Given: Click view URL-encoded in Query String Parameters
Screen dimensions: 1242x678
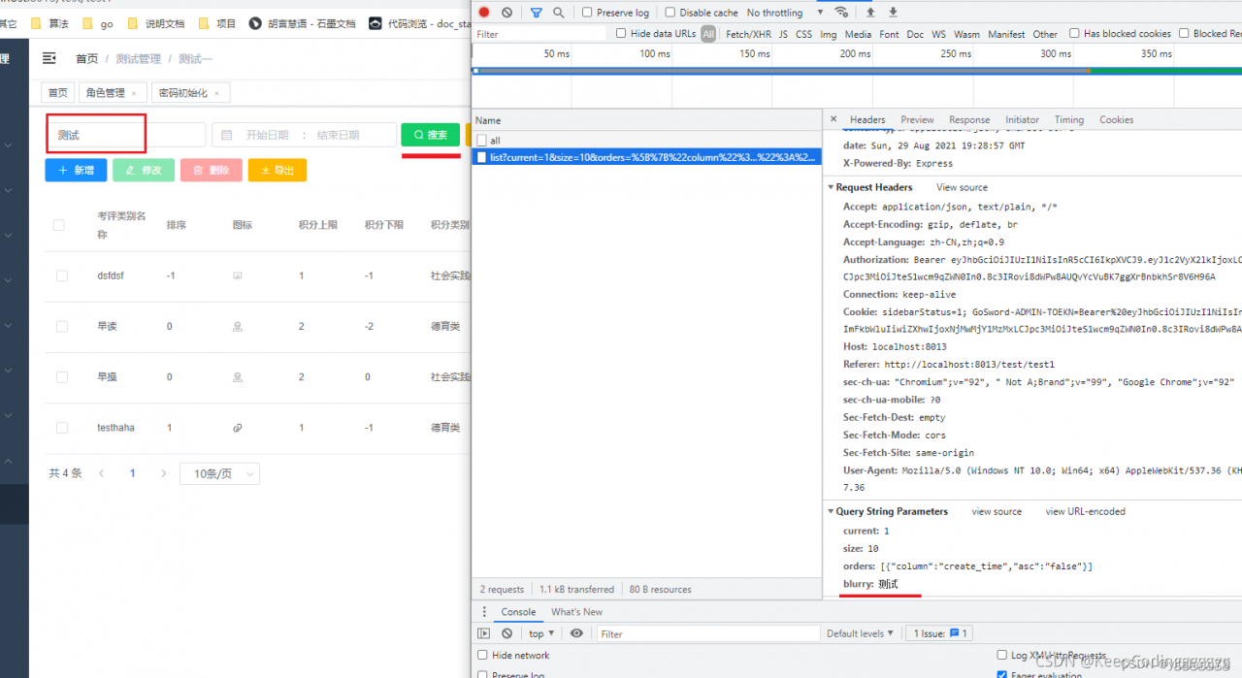Looking at the screenshot, I should 1085,511.
